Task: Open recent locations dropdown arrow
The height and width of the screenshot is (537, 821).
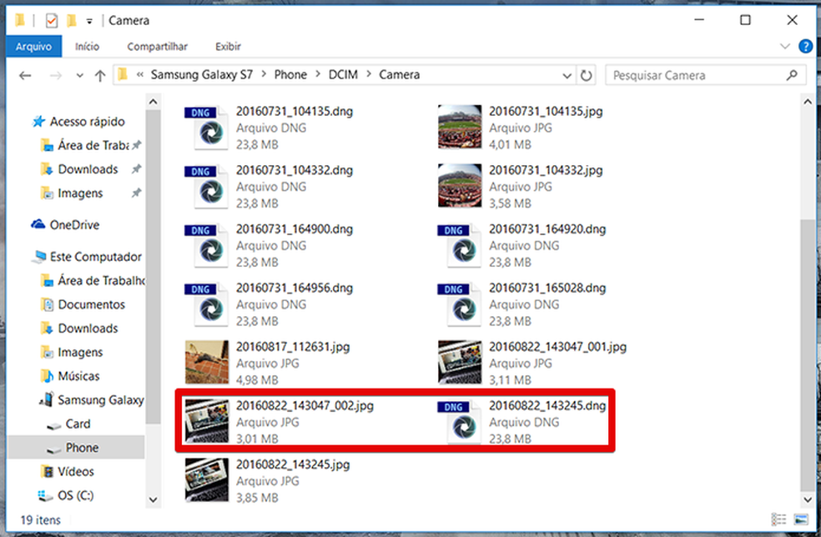Action: (79, 75)
